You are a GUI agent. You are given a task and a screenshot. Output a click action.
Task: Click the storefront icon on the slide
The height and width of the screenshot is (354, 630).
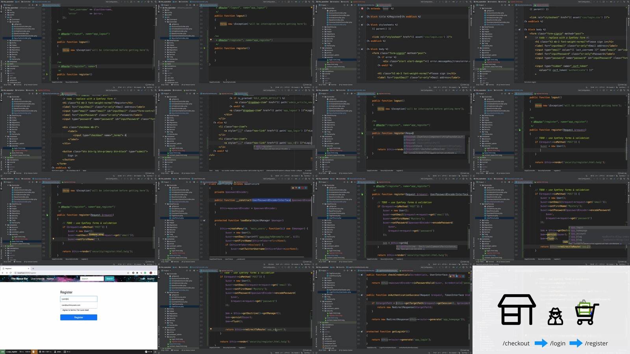517,310
